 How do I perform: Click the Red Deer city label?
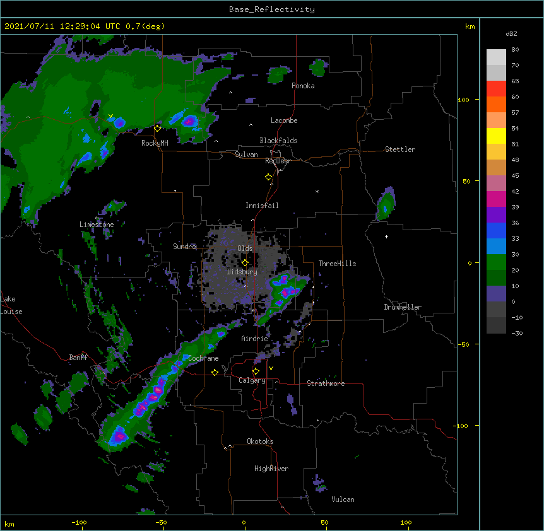click(x=278, y=161)
